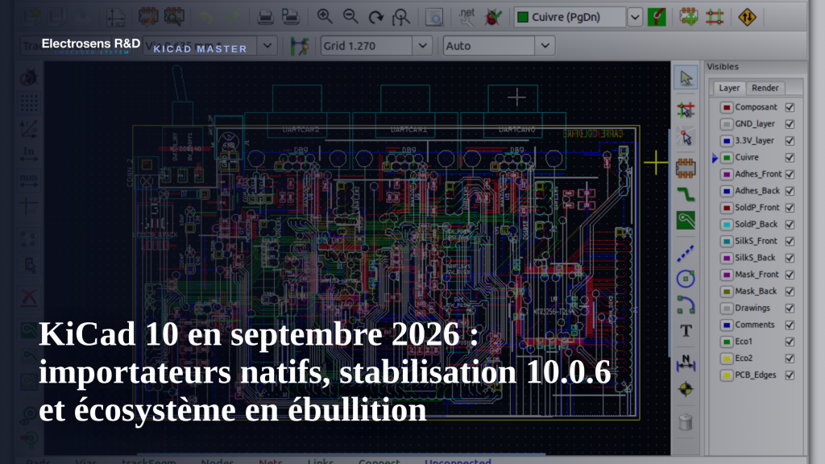Click the Mask_Front color swatch
Image resolution: width=825 pixels, height=464 pixels.
(727, 275)
